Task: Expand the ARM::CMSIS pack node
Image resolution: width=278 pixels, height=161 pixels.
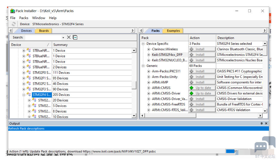Action: coord(149,88)
